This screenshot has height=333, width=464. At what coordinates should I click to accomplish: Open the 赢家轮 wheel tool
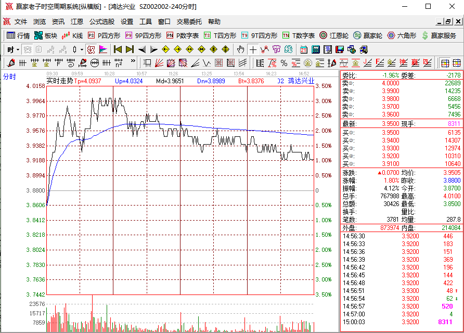pyautogui.click(x=368, y=35)
